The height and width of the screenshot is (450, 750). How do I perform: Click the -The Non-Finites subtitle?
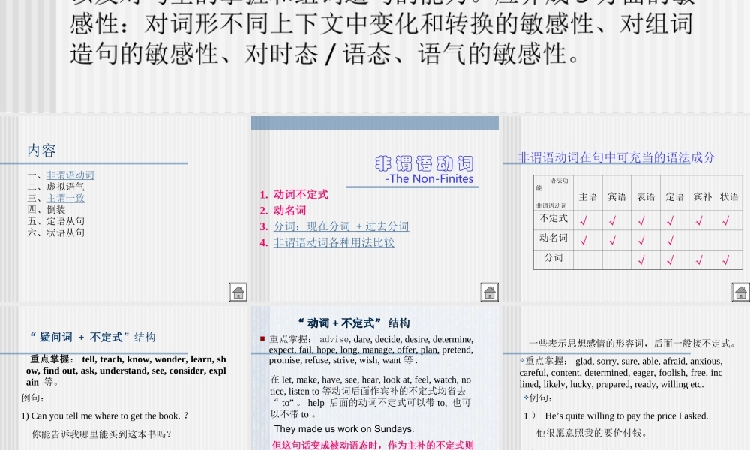429,178
